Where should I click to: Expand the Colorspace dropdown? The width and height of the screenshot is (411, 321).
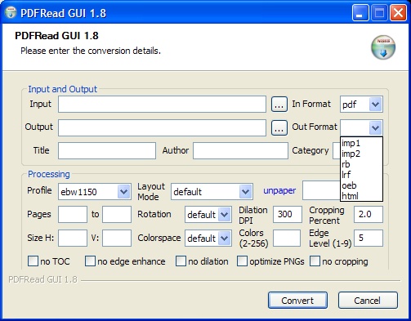[225, 239]
